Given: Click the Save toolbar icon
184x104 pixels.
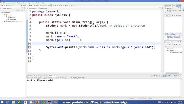Looking at the screenshot, I should (8, 5).
